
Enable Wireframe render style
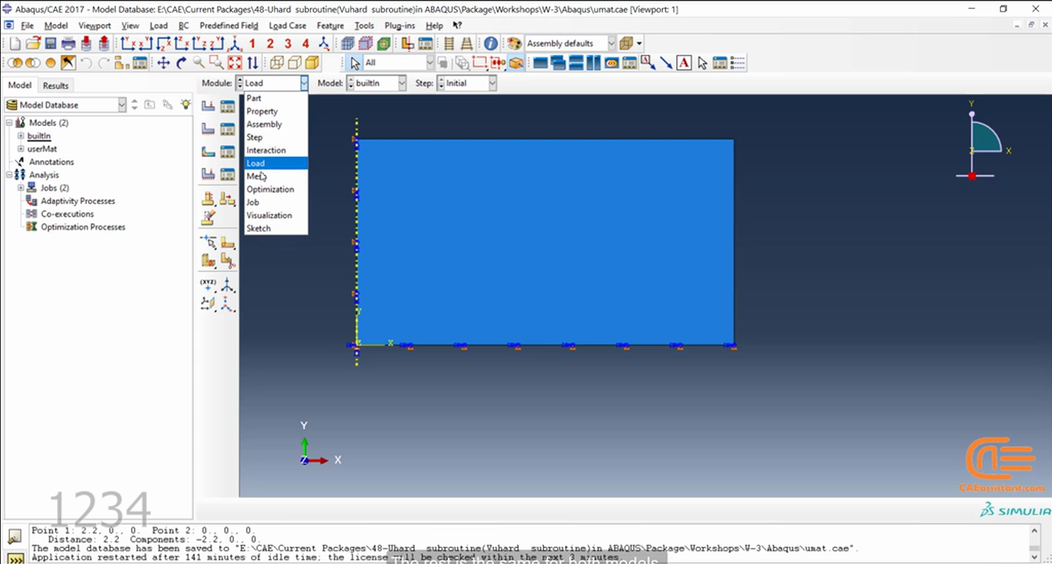[x=277, y=63]
